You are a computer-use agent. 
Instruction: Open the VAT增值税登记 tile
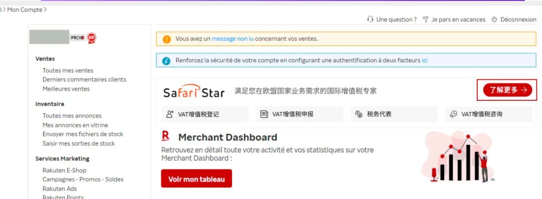(x=205, y=114)
